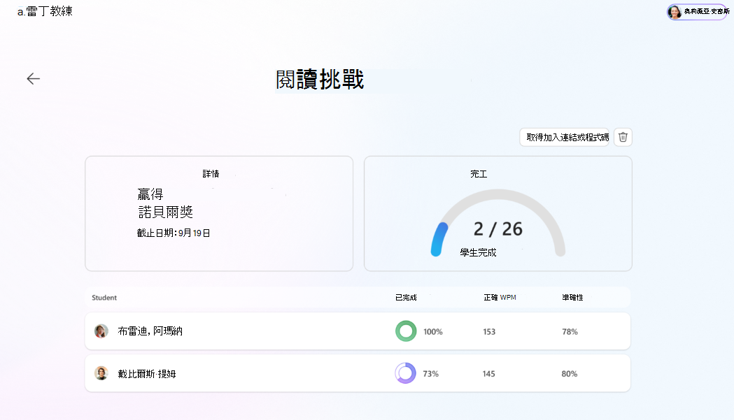Viewport: 734px width, 420px height.
Task: Click the 80% accuracy value
Action: coord(570,374)
